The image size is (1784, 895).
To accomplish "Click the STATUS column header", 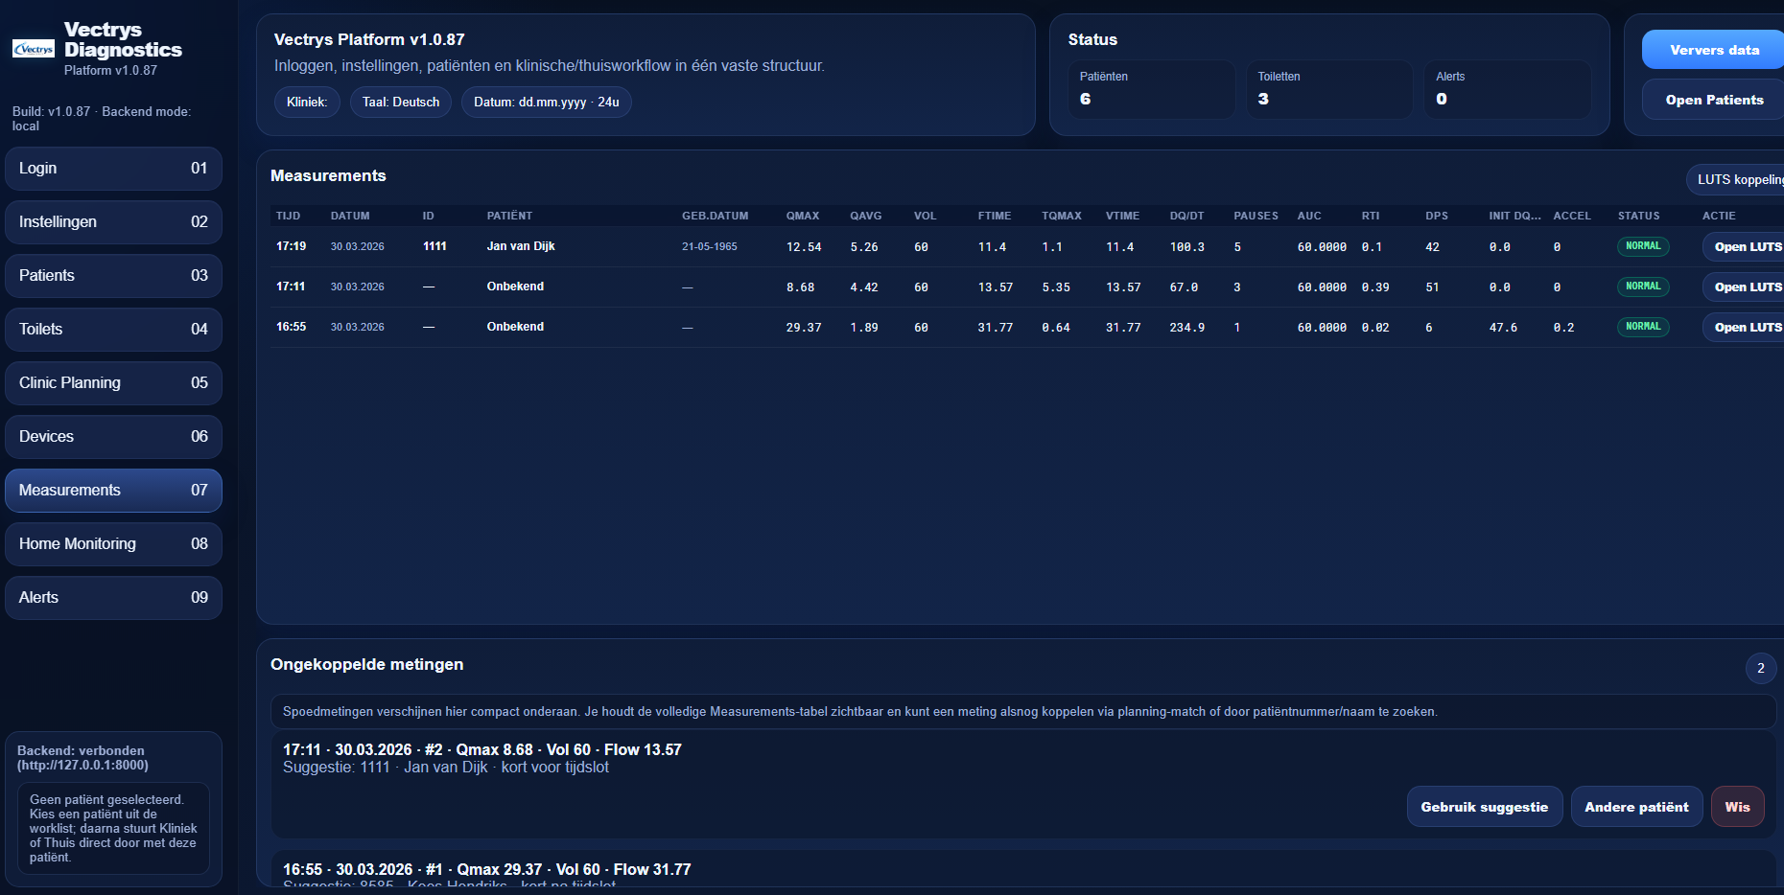I will (1638, 217).
